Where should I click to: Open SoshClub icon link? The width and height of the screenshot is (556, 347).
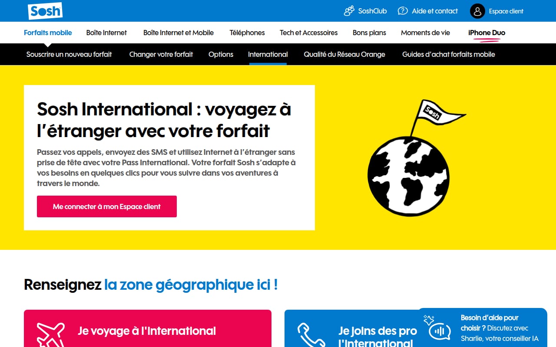(349, 11)
